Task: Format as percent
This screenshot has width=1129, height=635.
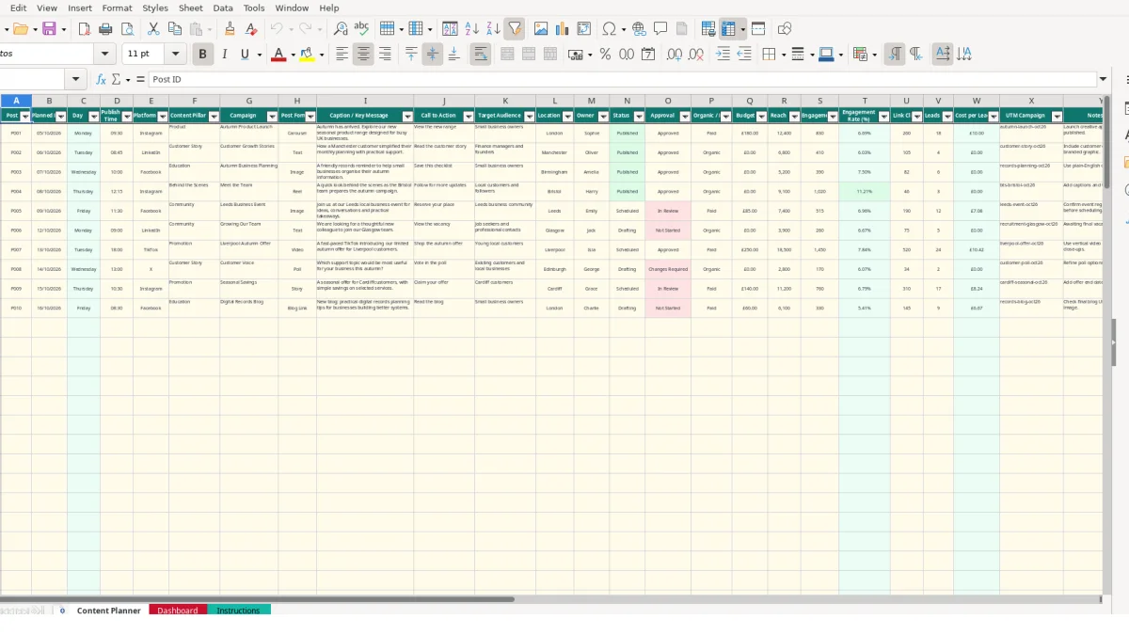Action: 605,55
